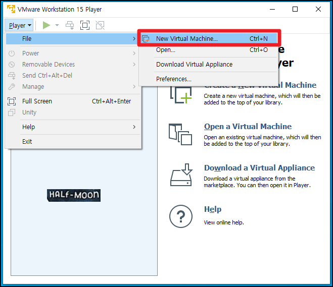The image size is (333, 287).
Task: Expand the Help submenu arrow
Action: point(134,127)
